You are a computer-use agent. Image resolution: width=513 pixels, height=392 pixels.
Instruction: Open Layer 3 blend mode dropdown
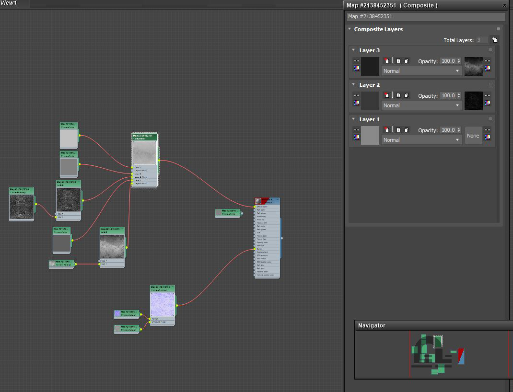(421, 71)
